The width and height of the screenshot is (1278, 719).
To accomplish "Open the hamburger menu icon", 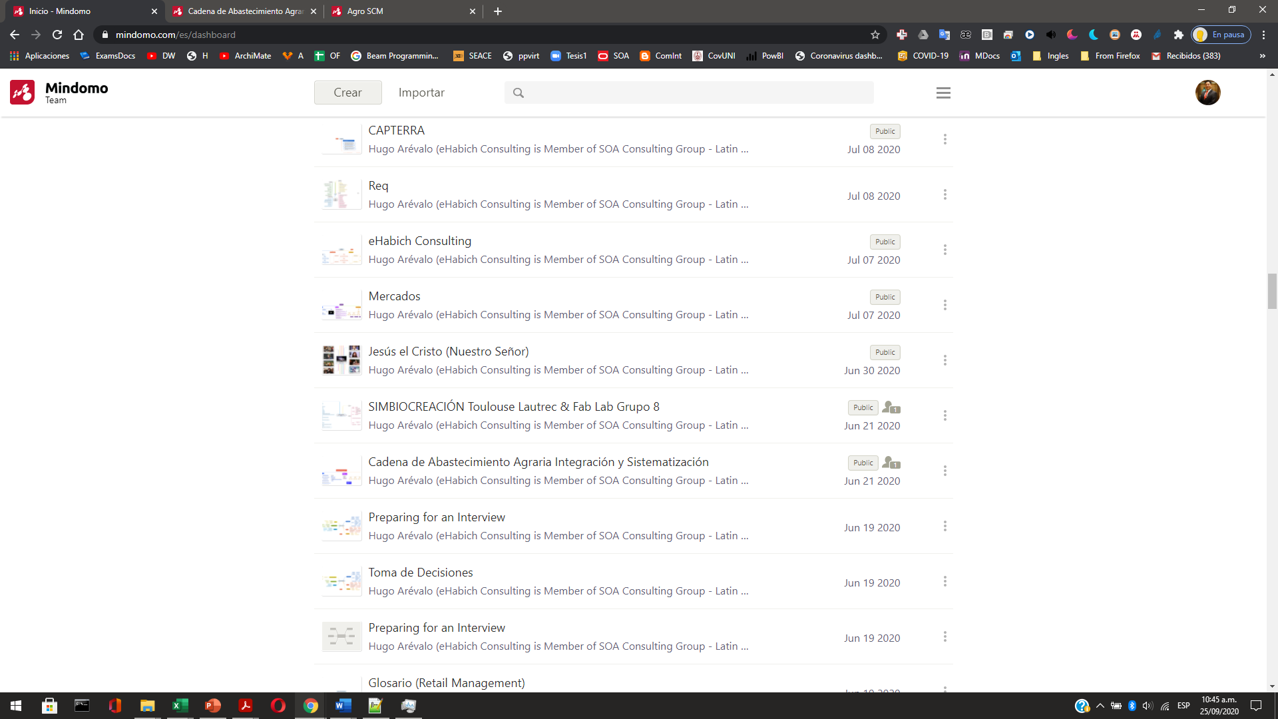I will coord(943,93).
